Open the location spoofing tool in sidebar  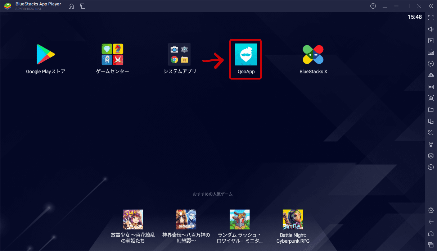[431, 144]
